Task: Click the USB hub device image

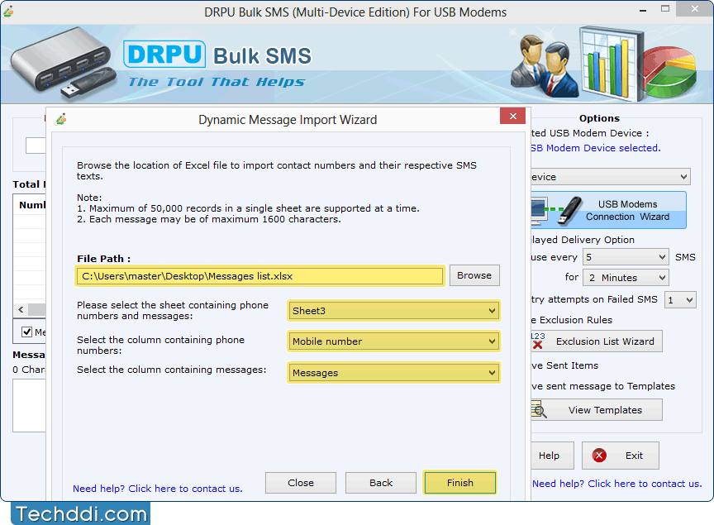Action: 64,63
